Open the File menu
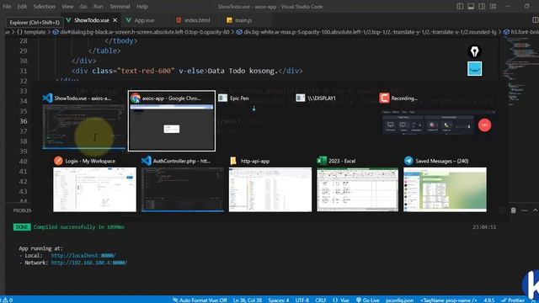539x303 pixels. point(7,6)
